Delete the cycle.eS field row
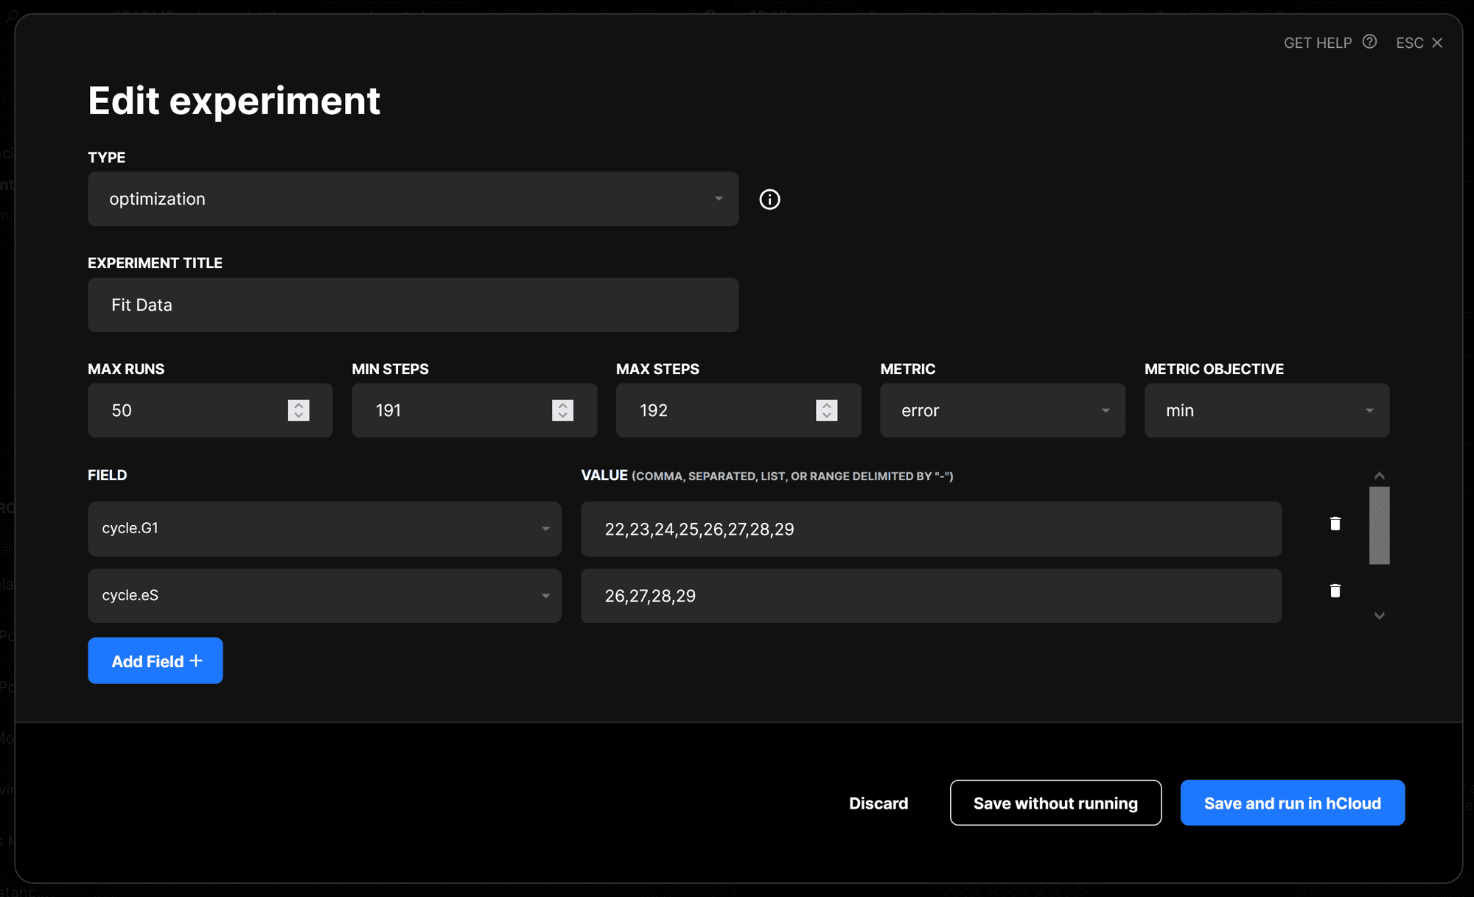The height and width of the screenshot is (897, 1474). coord(1335,591)
